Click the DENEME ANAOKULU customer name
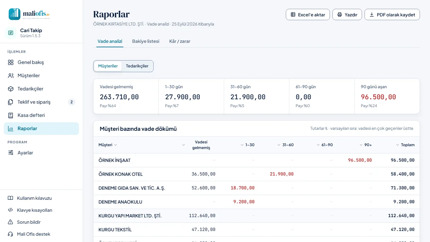430x242 pixels. (120, 202)
